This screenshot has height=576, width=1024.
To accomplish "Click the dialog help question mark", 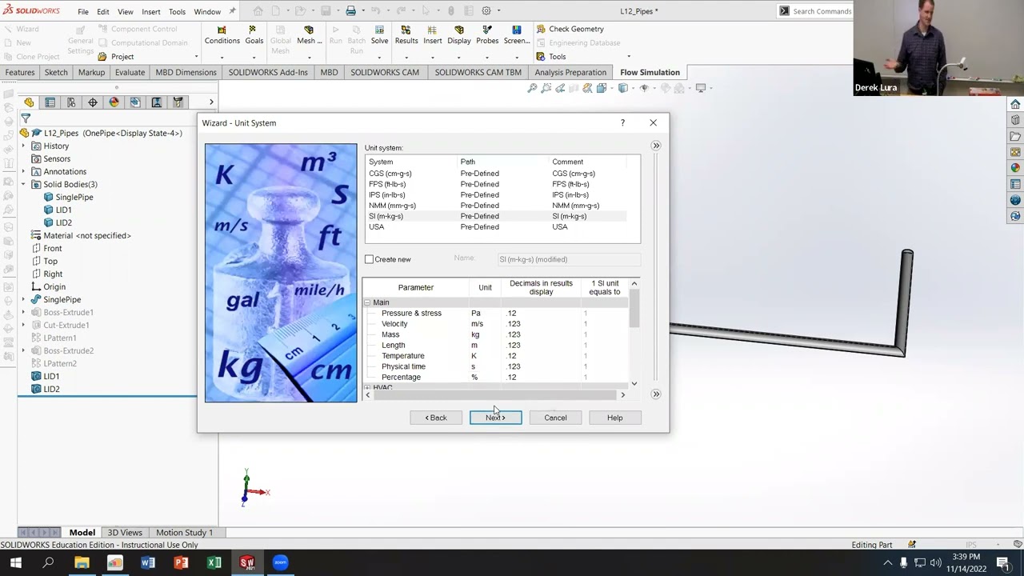I will click(x=622, y=123).
